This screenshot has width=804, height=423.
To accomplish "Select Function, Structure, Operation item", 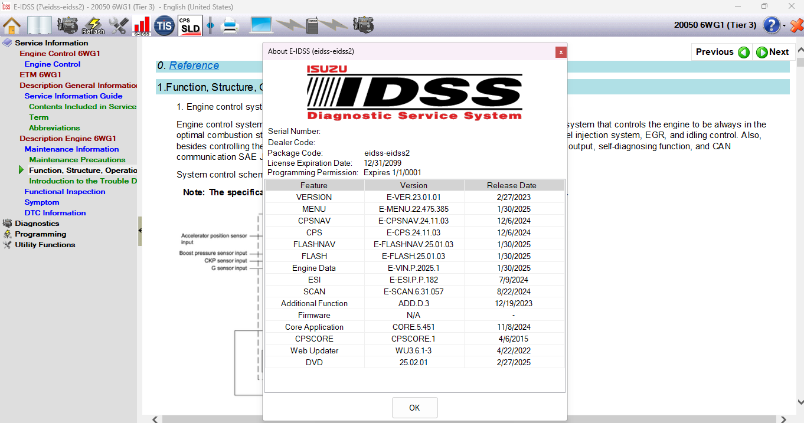I will pyautogui.click(x=83, y=170).
